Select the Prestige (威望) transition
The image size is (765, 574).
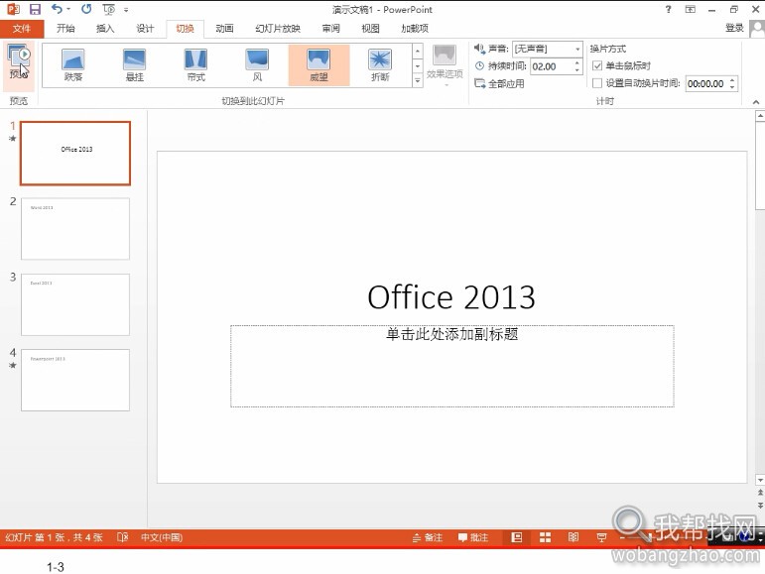[x=319, y=65]
